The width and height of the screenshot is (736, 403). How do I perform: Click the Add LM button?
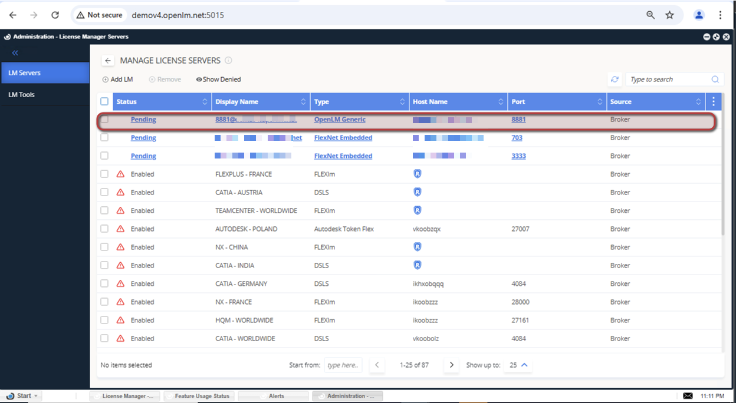click(117, 80)
